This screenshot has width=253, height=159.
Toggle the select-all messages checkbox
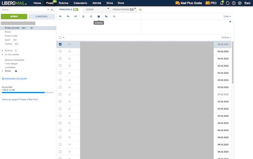[60, 38]
